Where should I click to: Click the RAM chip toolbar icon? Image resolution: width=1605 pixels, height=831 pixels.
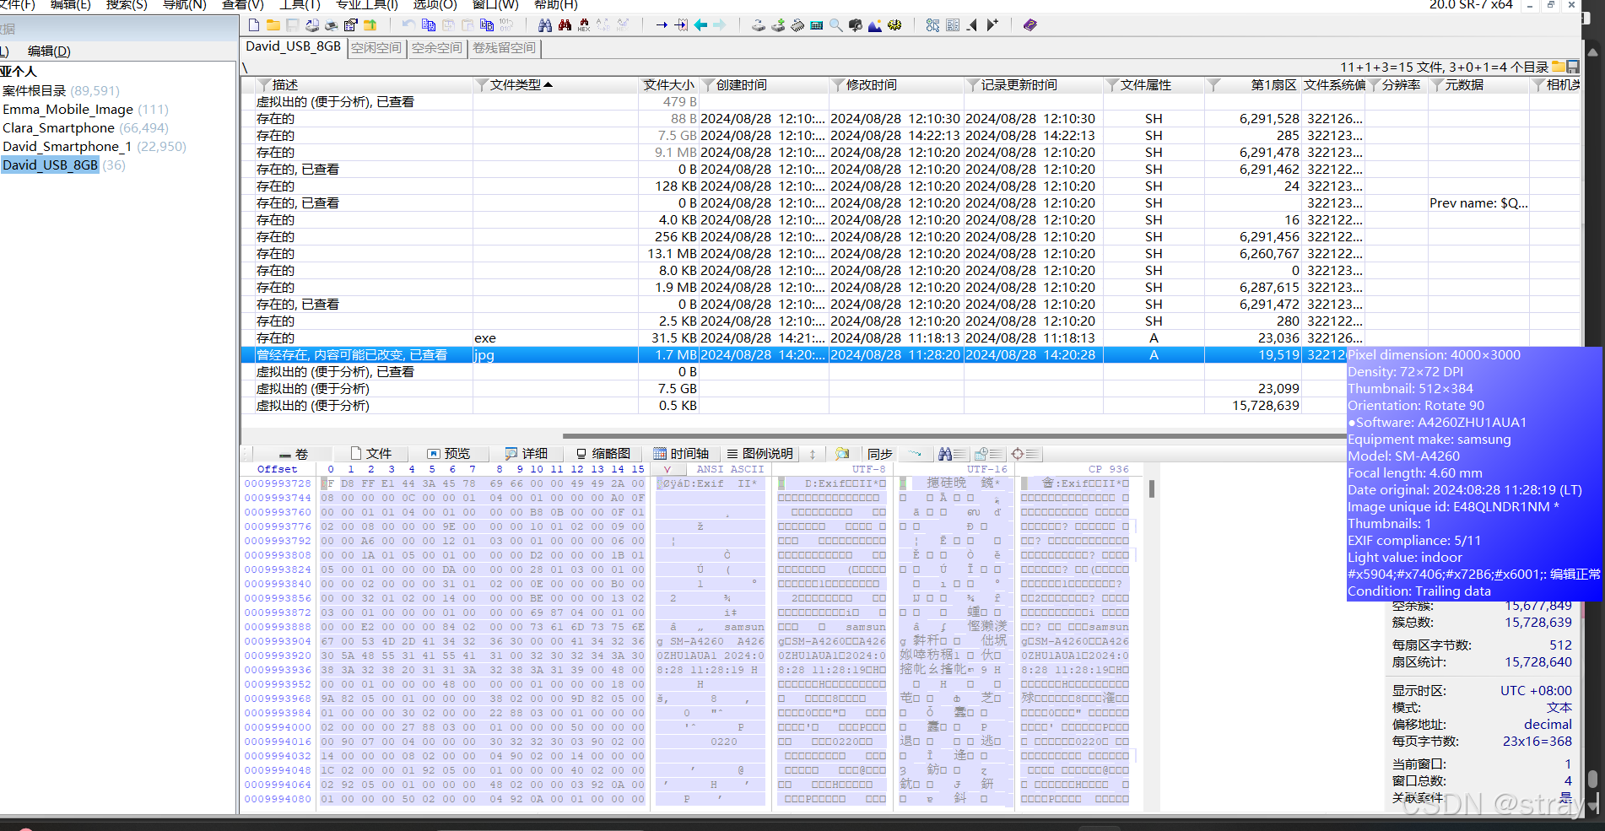pyautogui.click(x=797, y=25)
